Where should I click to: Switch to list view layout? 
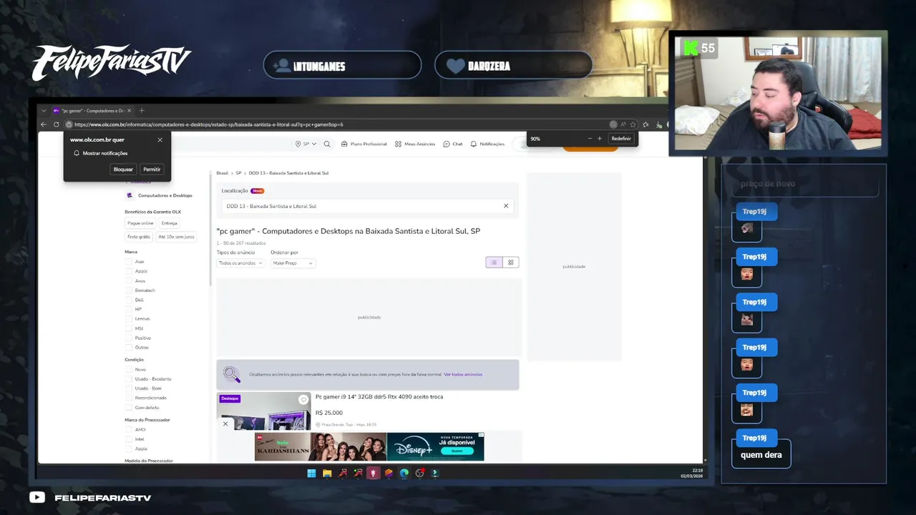[x=494, y=263]
